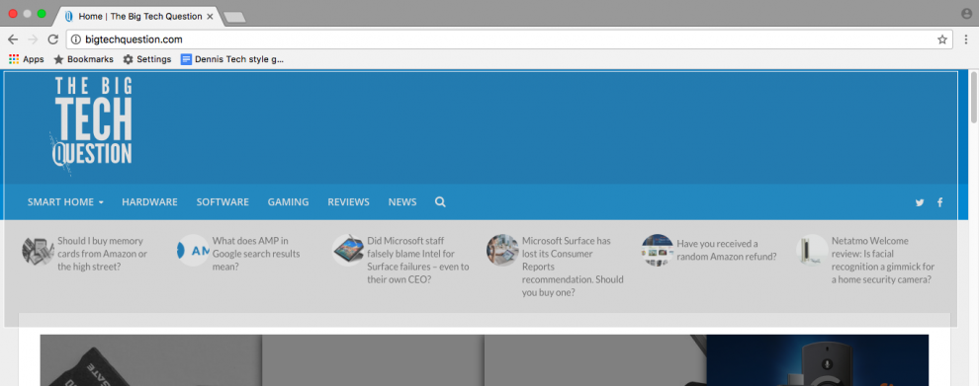979x386 pixels.
Task: Open Microsoft staff blame Intel article
Action: pos(418,260)
